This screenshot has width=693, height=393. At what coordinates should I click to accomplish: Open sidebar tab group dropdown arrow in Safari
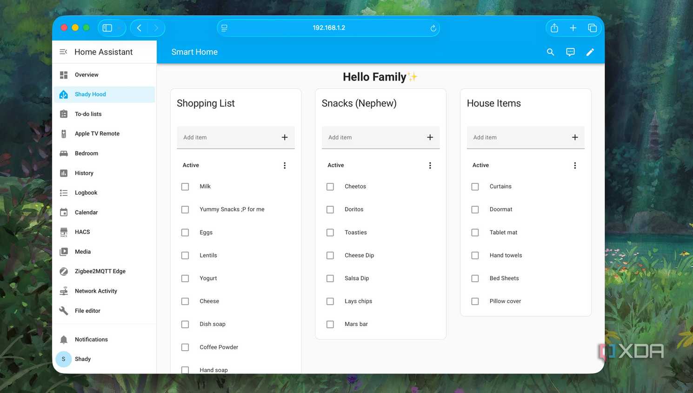(120, 28)
